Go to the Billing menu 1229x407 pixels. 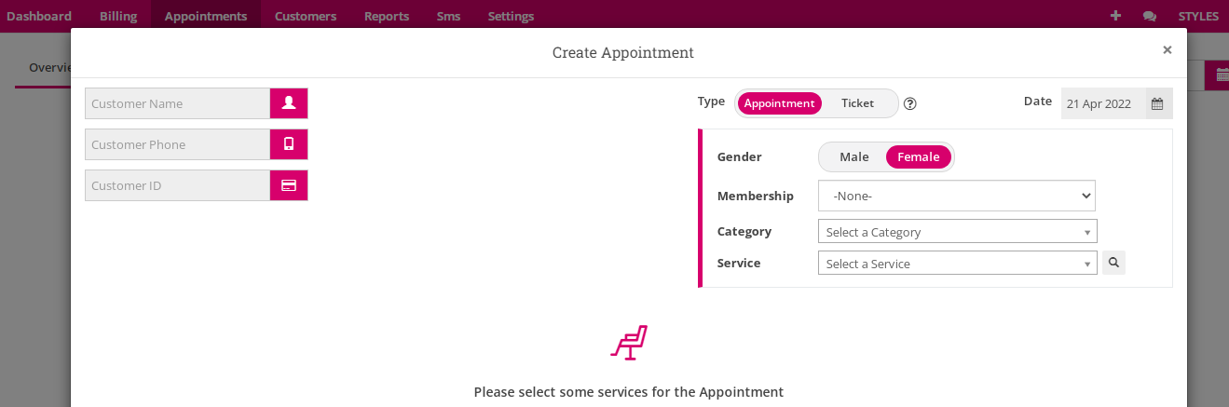point(118,16)
